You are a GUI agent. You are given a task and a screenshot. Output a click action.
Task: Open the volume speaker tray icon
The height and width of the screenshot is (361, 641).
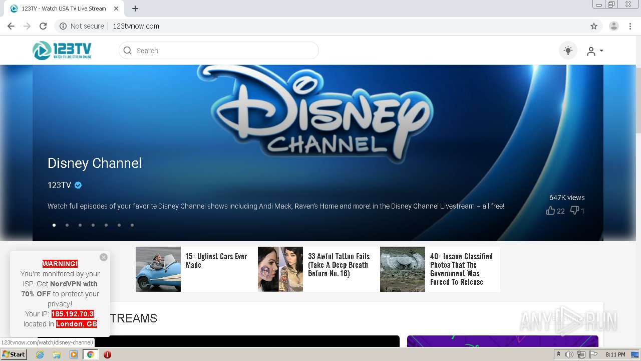pos(569,354)
